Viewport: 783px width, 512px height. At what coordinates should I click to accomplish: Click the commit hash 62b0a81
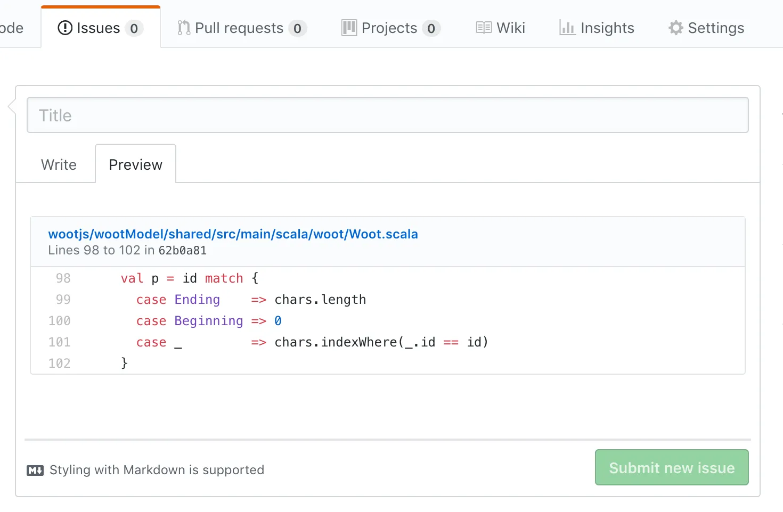pos(182,250)
